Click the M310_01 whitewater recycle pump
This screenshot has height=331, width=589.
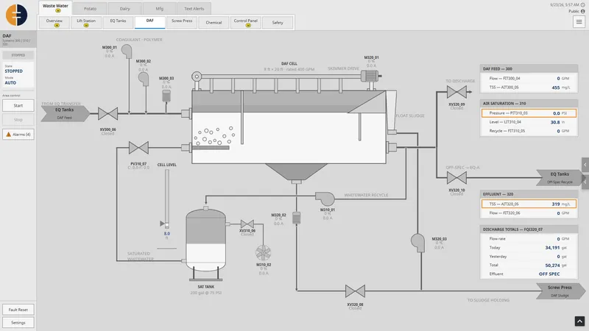[325, 198]
